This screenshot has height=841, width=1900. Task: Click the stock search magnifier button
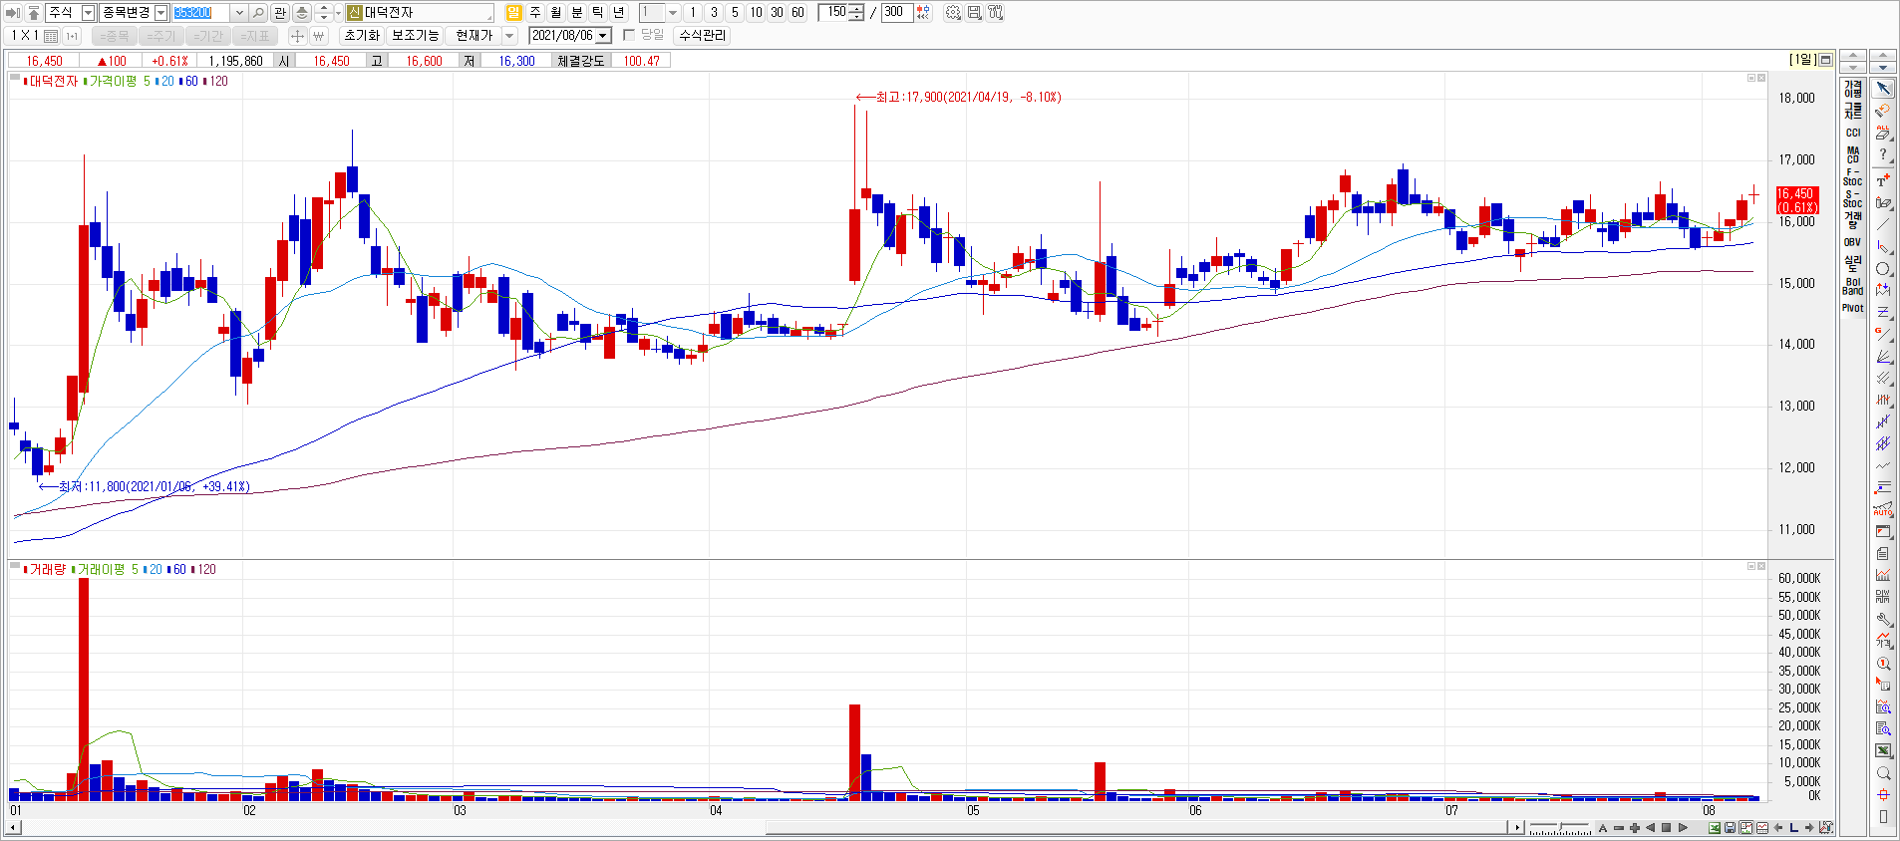(x=258, y=12)
